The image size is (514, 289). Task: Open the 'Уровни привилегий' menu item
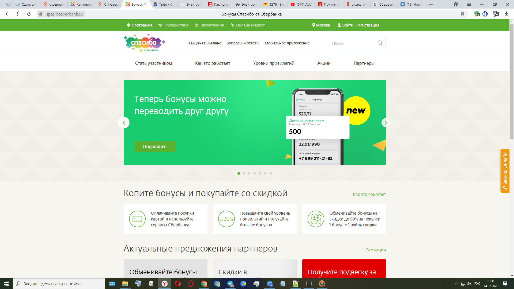[274, 63]
